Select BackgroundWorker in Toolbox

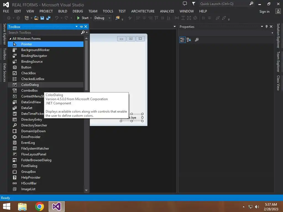pos(46,50)
